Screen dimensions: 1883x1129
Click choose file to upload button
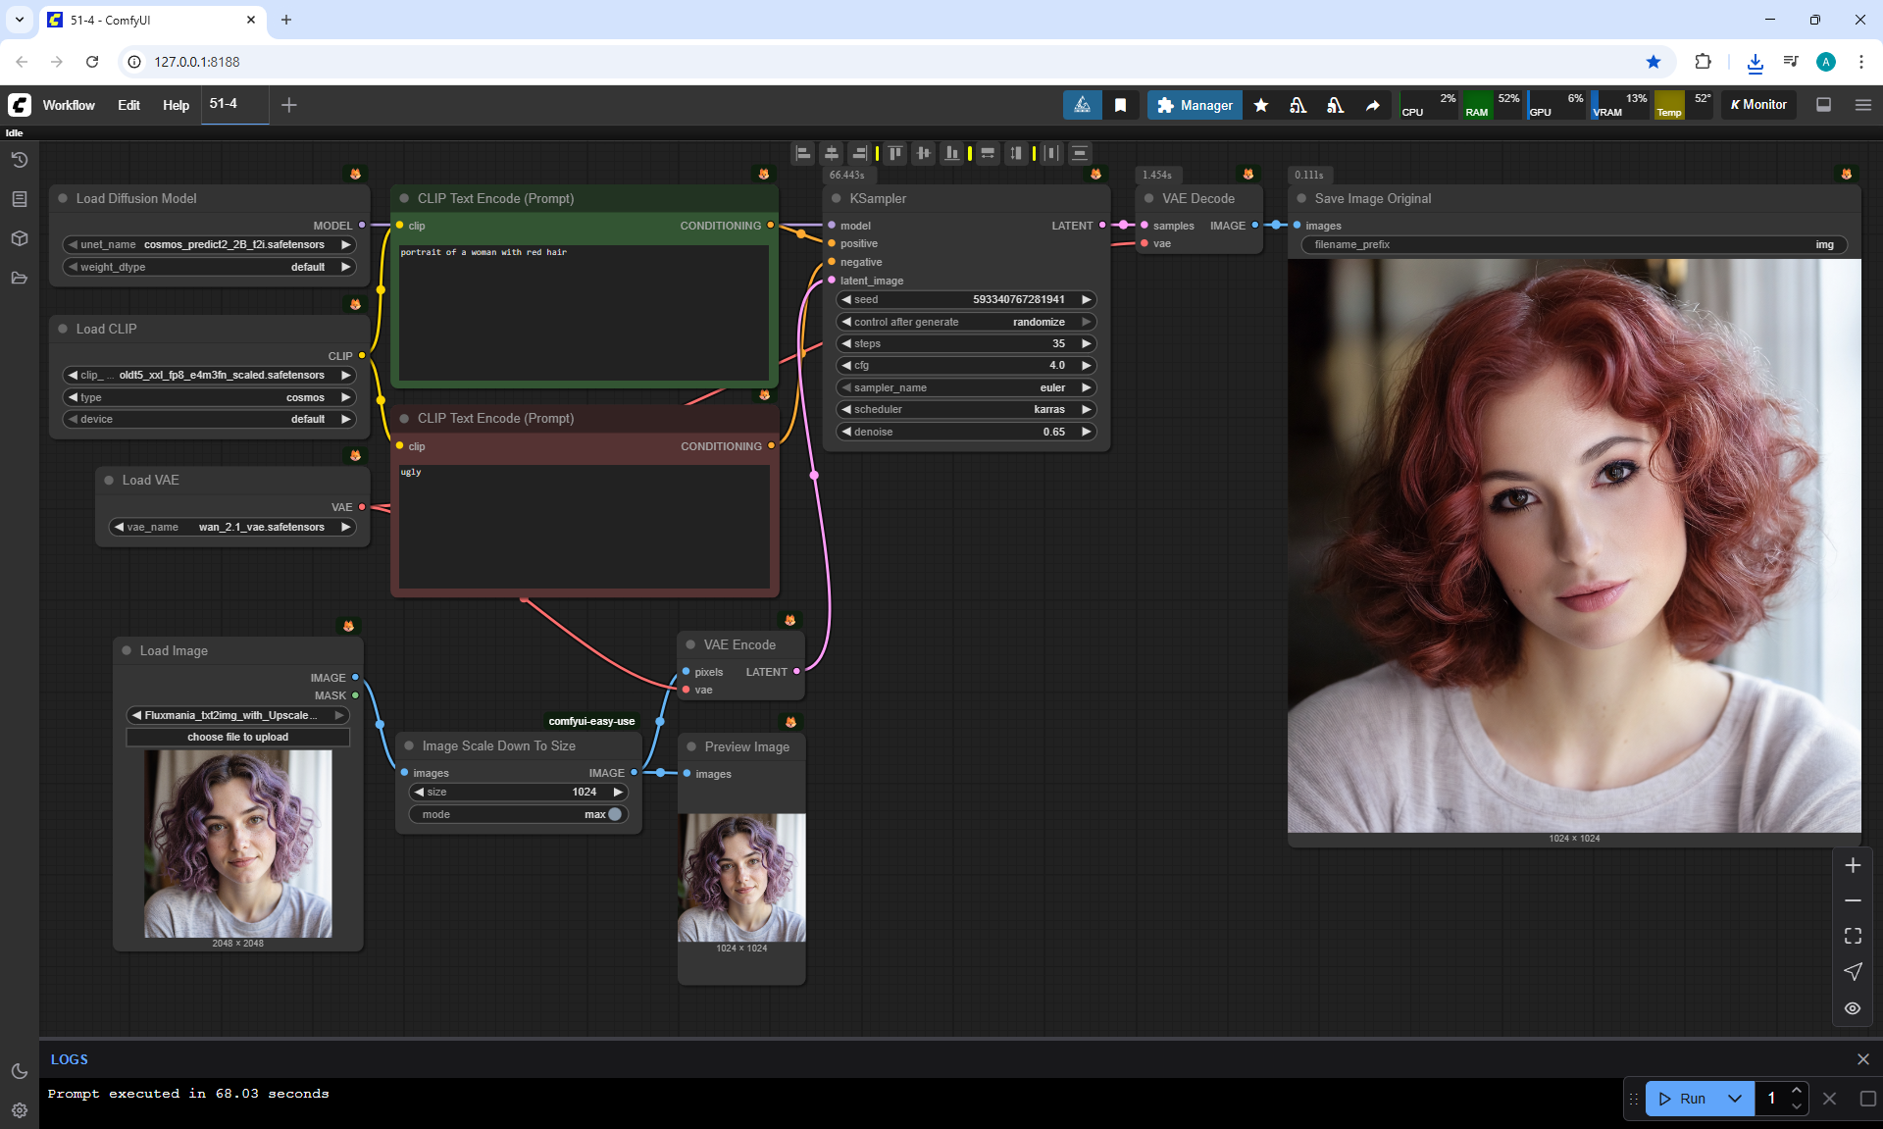point(237,737)
